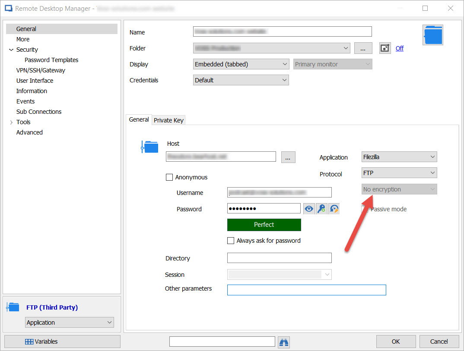The image size is (464, 351).
Task: Switch to the Private Key tab
Action: (x=168, y=120)
